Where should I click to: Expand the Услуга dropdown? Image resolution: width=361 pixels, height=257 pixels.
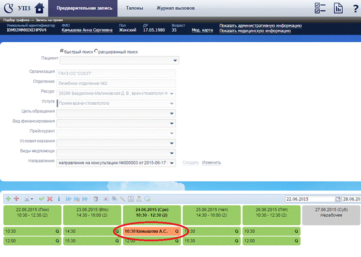172,103
